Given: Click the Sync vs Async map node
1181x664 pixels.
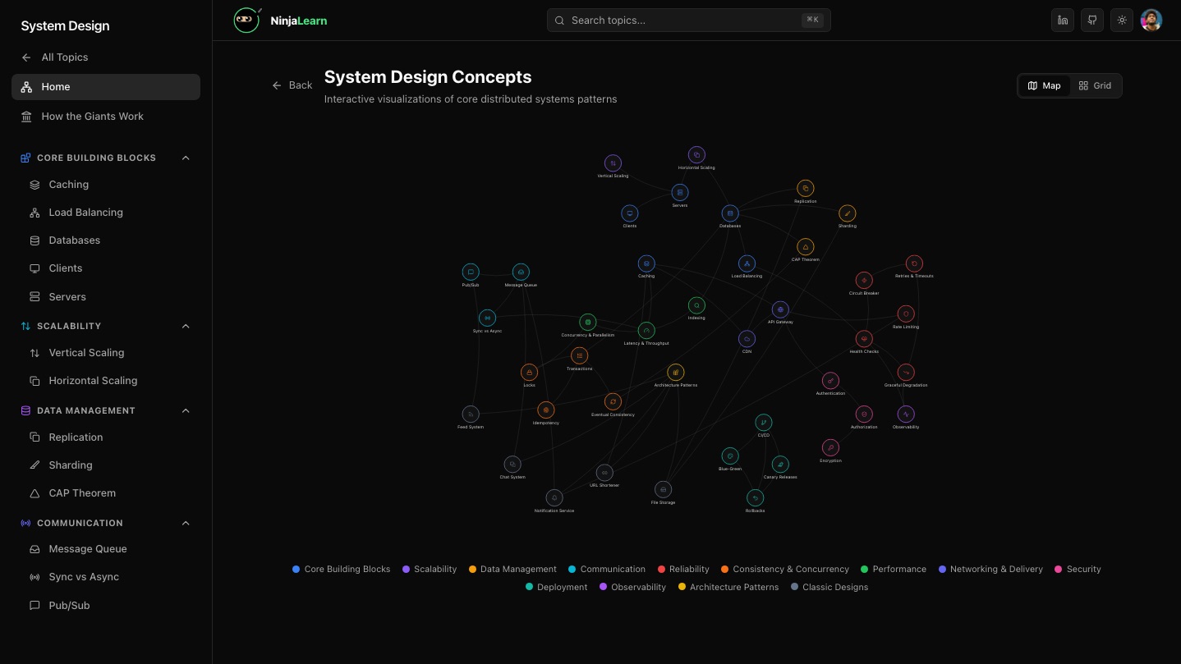Looking at the screenshot, I should (x=487, y=318).
